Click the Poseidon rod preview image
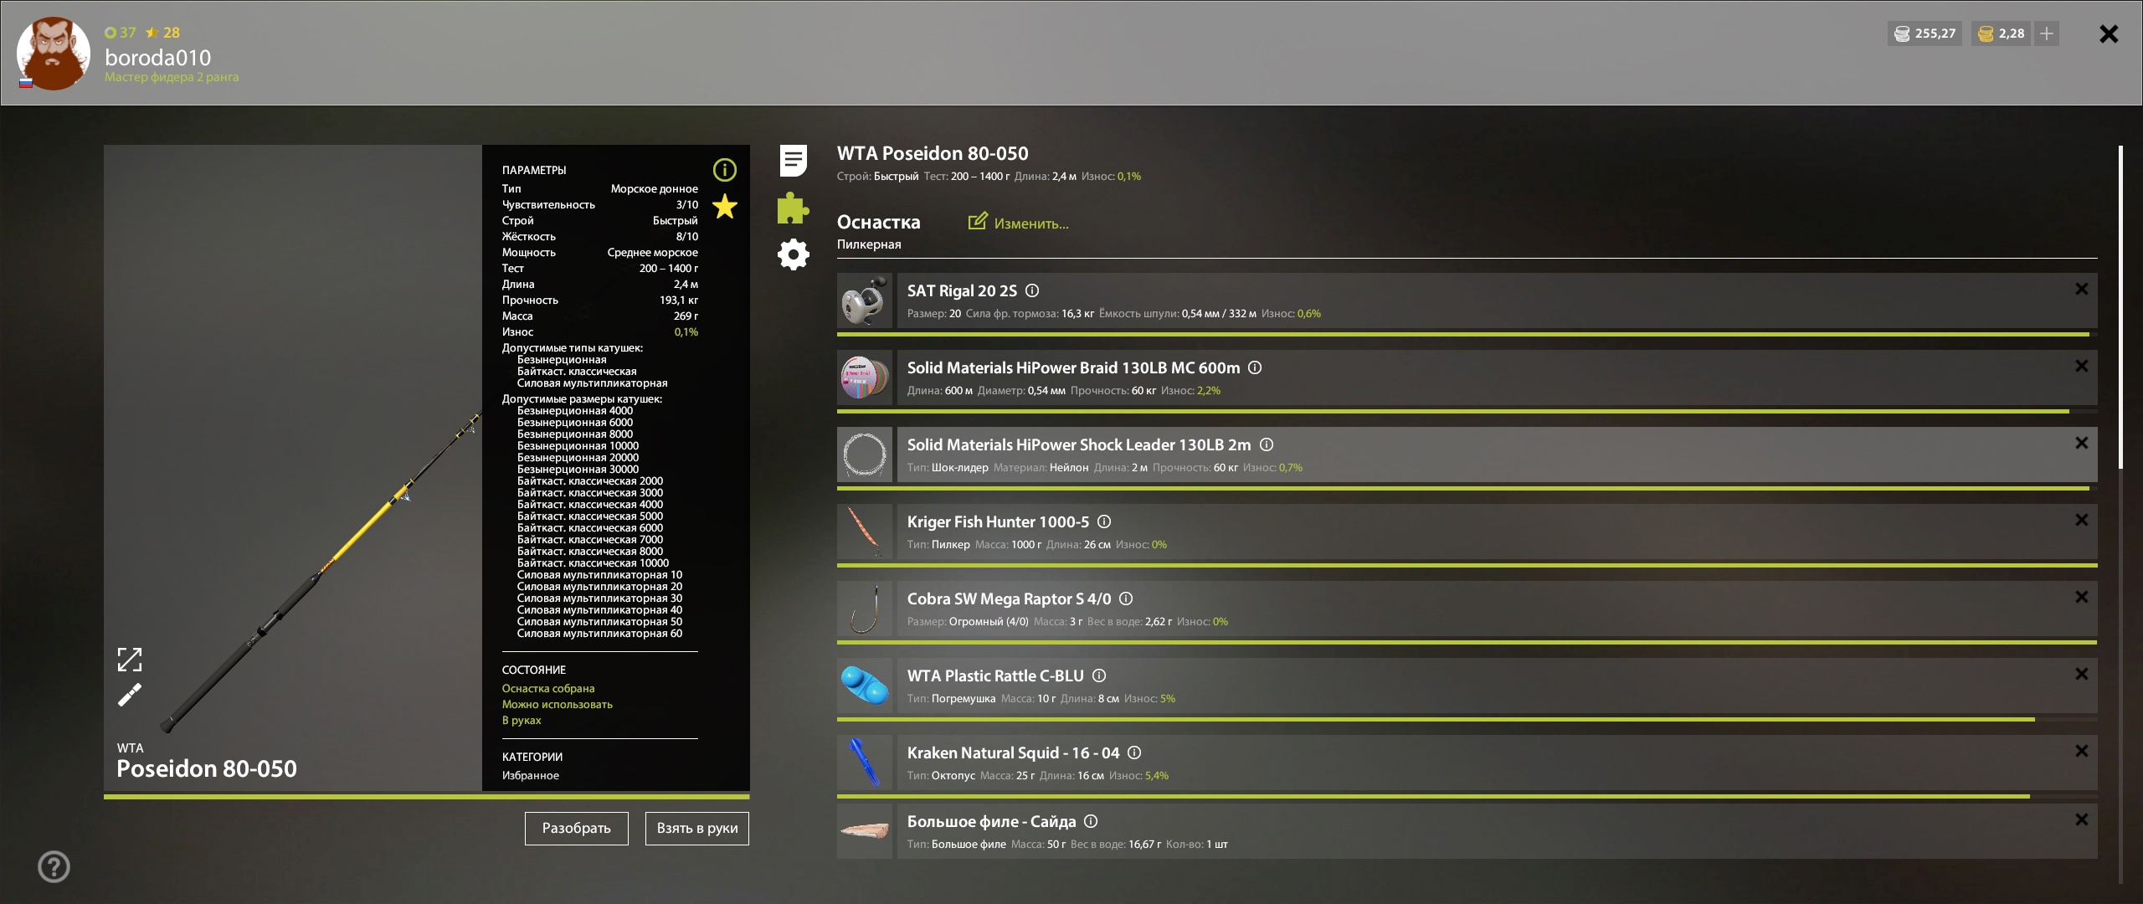 [293, 467]
